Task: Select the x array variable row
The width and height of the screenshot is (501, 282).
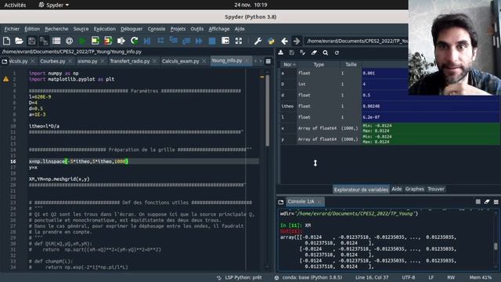Action: (x=390, y=128)
